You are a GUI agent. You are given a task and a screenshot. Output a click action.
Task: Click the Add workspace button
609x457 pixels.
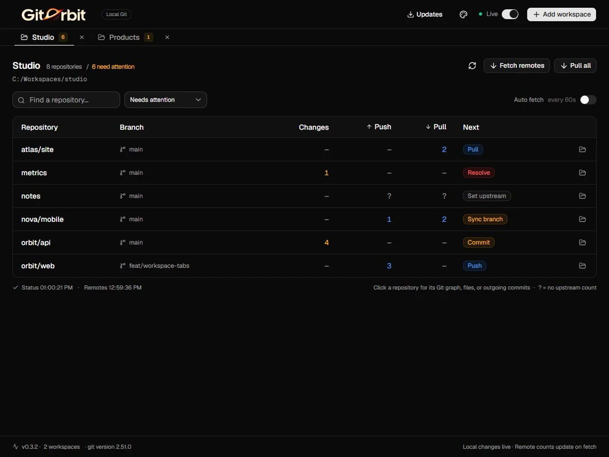(x=561, y=14)
